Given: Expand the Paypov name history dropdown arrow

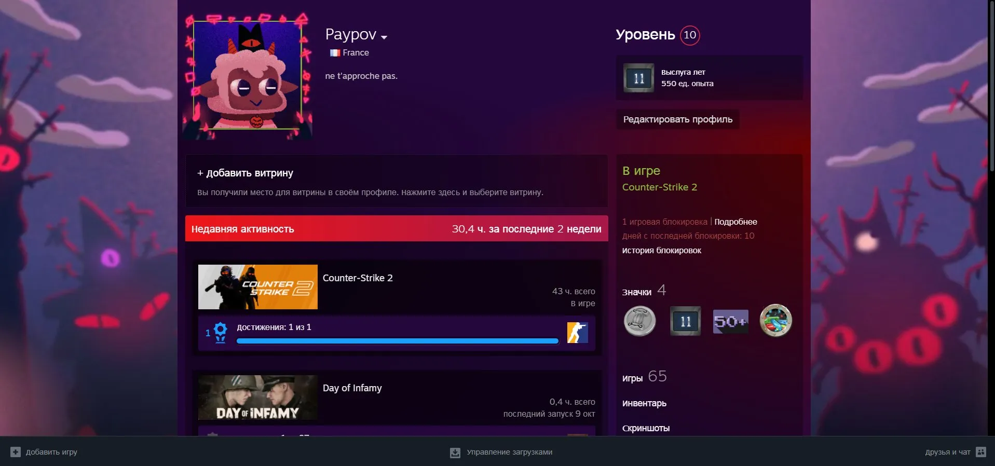Looking at the screenshot, I should pyautogui.click(x=384, y=37).
